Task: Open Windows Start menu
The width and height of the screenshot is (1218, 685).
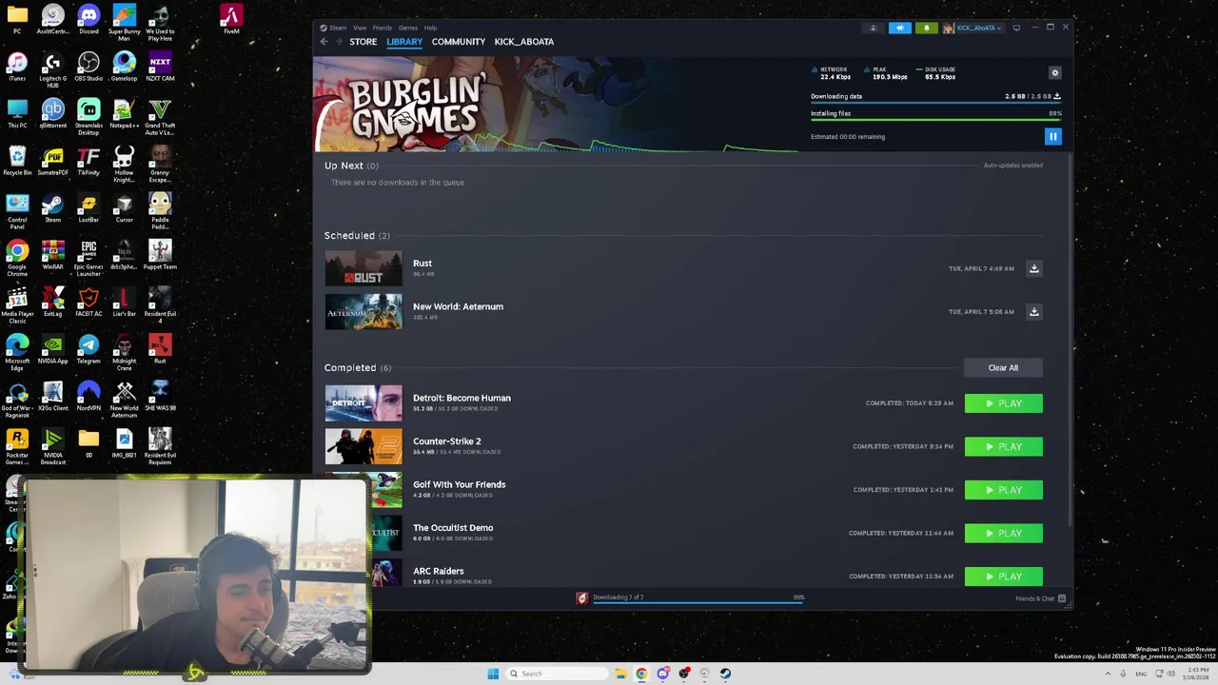Action: (x=493, y=674)
